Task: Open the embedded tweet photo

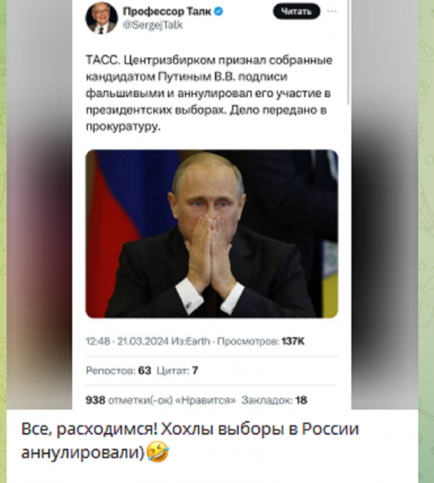Action: [212, 233]
